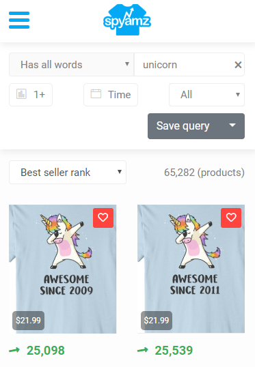The image size is (255, 367).
Task: Open the Best seller rank sort dropdown
Action: tap(68, 173)
